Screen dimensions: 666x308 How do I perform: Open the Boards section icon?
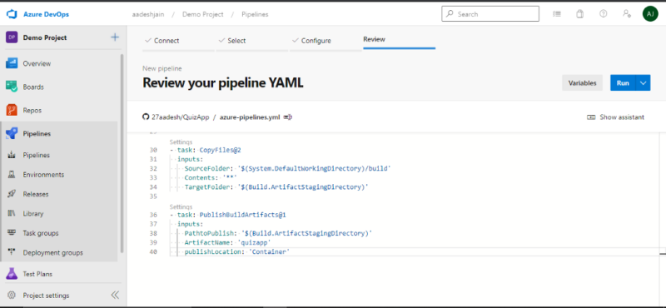12,87
